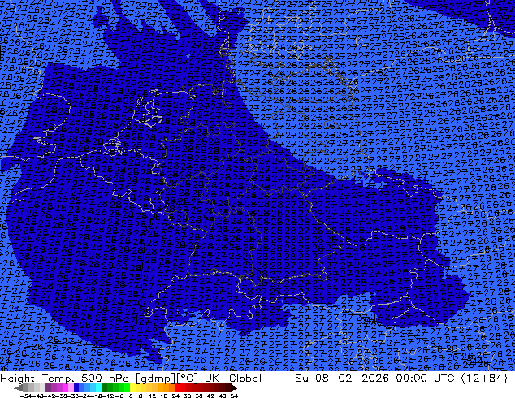The width and height of the screenshot is (515, 398).
Task: Click the '54' legend scale value
Action: [x=234, y=396]
